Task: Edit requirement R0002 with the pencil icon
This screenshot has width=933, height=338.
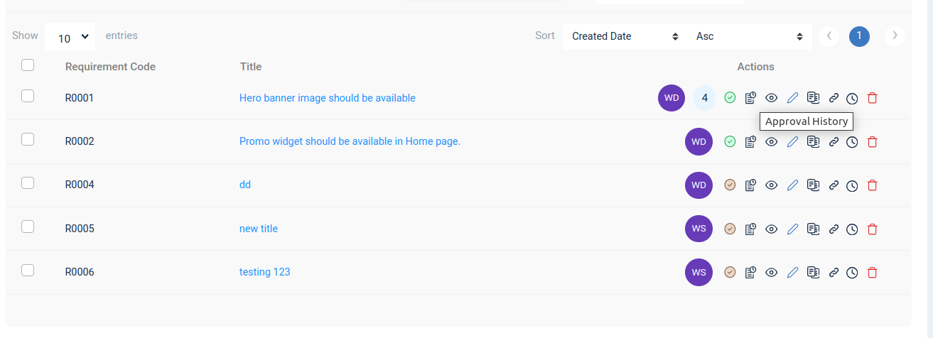Action: pos(792,141)
